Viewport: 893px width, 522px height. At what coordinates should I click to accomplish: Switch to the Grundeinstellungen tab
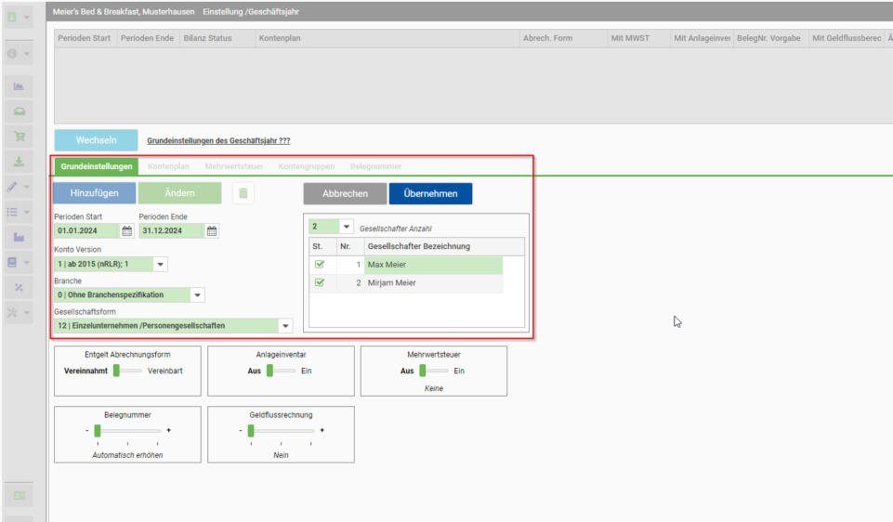pyautogui.click(x=97, y=166)
